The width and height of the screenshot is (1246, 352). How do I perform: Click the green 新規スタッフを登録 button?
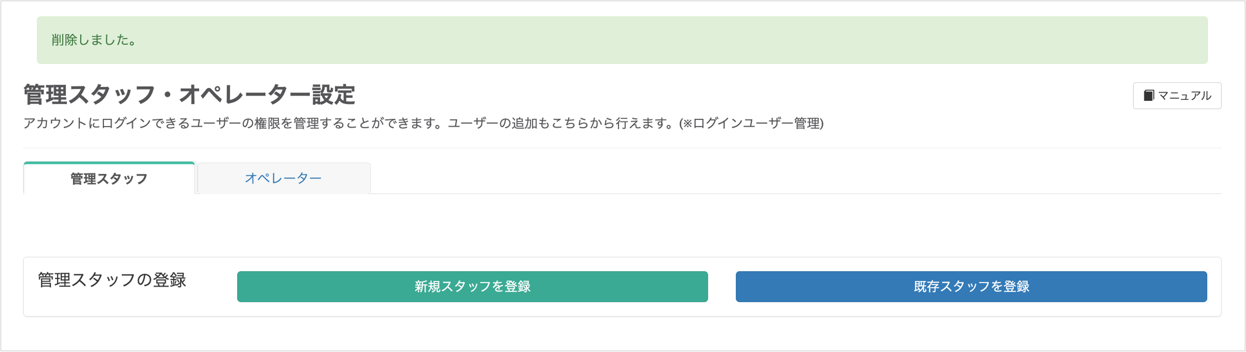click(472, 286)
